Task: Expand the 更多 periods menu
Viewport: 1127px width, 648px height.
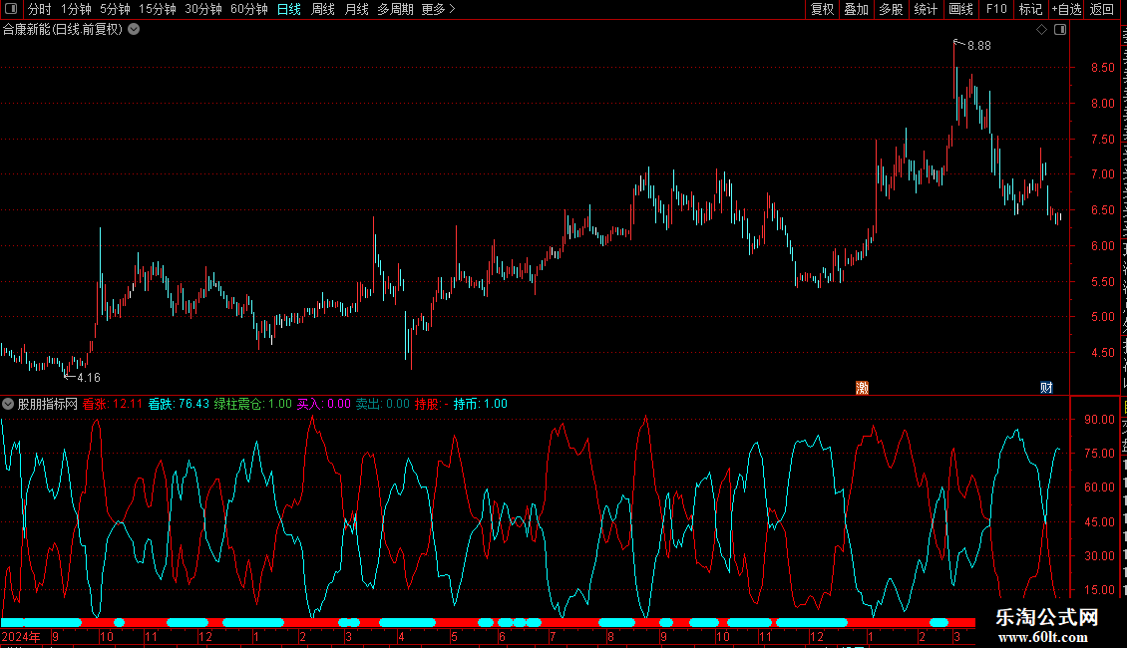Action: 439,9
